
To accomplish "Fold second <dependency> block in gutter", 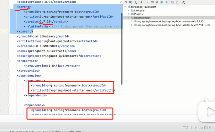I will (8, 105).
